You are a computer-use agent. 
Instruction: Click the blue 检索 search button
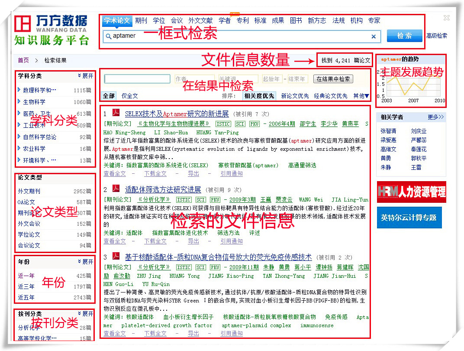click(405, 36)
